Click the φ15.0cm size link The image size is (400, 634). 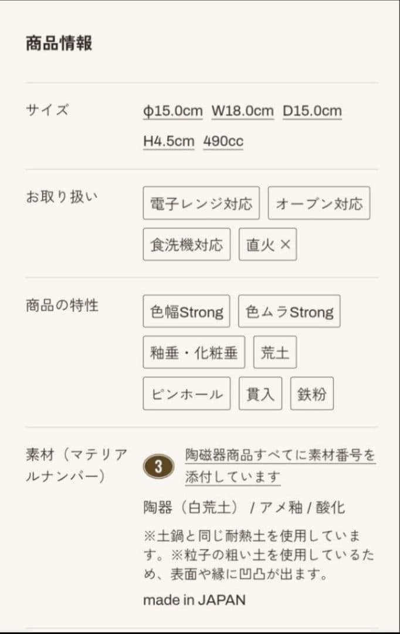(172, 111)
